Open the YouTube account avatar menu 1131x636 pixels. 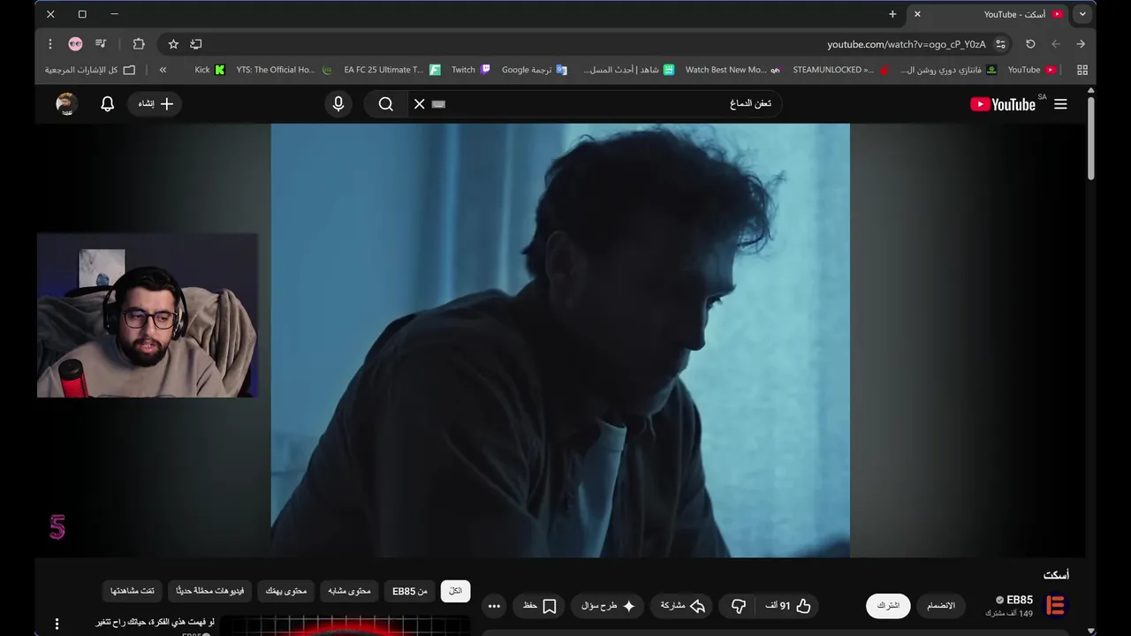[66, 104]
